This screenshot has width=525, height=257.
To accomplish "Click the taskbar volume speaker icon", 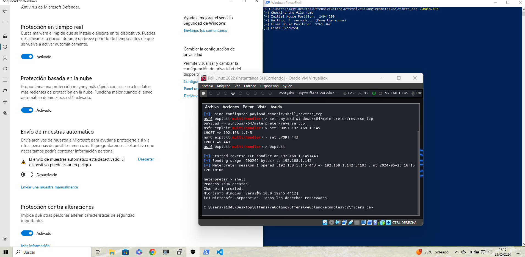I will (x=490, y=252).
